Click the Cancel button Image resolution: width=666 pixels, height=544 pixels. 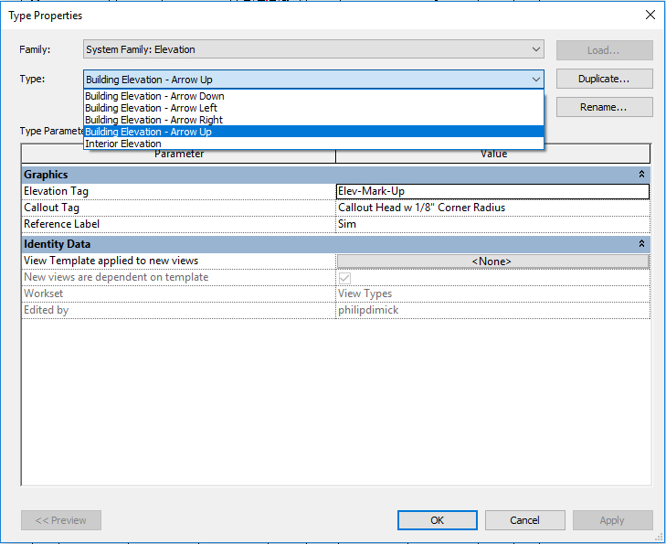coord(525,520)
